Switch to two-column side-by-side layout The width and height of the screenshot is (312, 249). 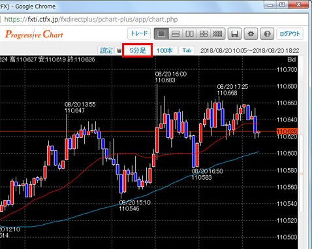[189, 34]
